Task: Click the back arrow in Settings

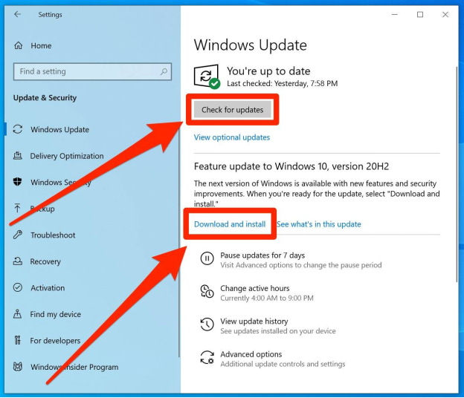Action: click(17, 14)
